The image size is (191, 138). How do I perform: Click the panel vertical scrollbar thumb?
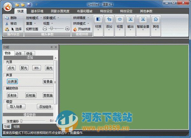(55, 82)
